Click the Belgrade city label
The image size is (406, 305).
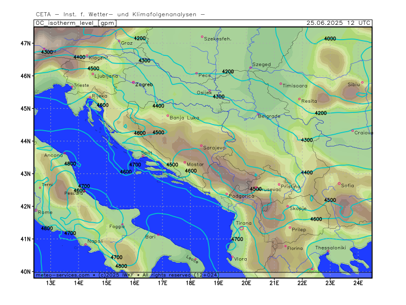tap(269, 116)
